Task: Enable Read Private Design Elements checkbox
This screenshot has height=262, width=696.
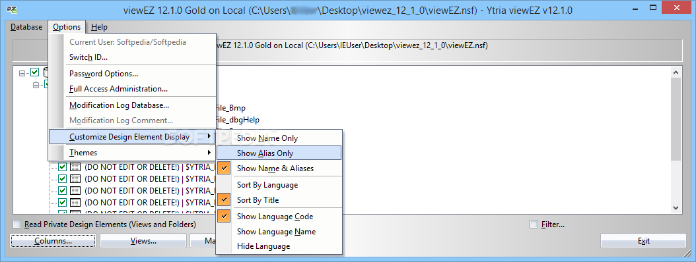Action: click(x=17, y=224)
